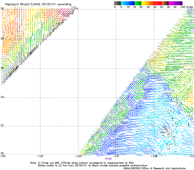
Task: Click the orange 25–30 knots legend color
Action: [x=152, y=3]
